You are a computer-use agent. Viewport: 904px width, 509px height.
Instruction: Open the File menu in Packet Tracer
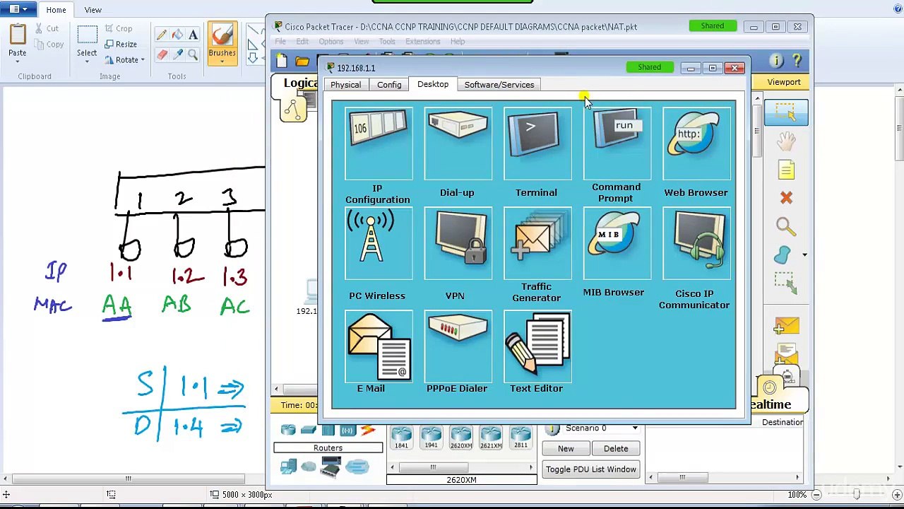[x=280, y=42]
